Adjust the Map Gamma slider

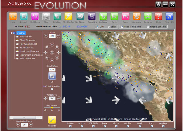pyautogui.click(x=52, y=107)
